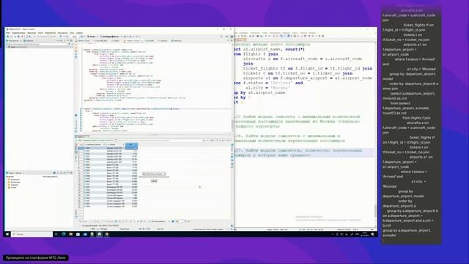Click the Cancel button in the small popup
Image resolution: width=469 pixels, height=264 pixels.
coord(154,181)
